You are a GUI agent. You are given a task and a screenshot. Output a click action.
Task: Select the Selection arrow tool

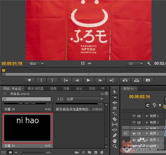[x=115, y=92]
